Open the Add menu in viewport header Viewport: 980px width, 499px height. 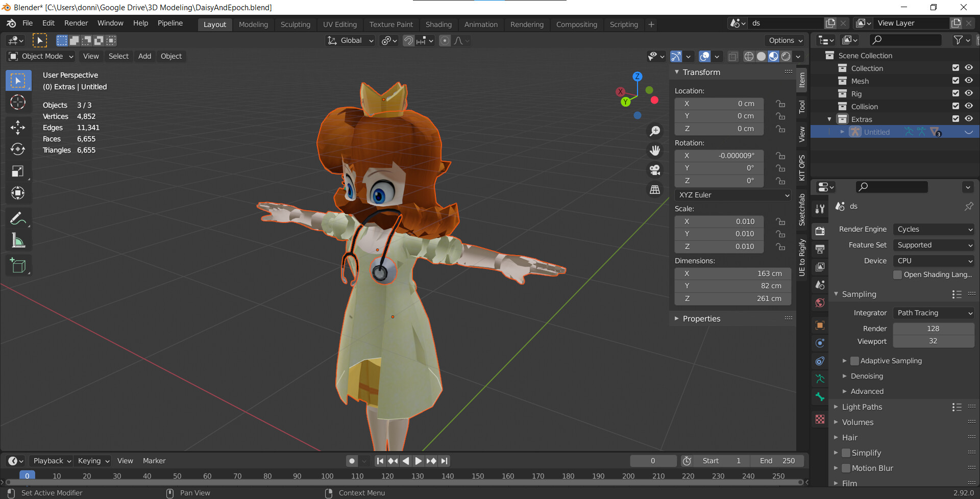tap(144, 56)
